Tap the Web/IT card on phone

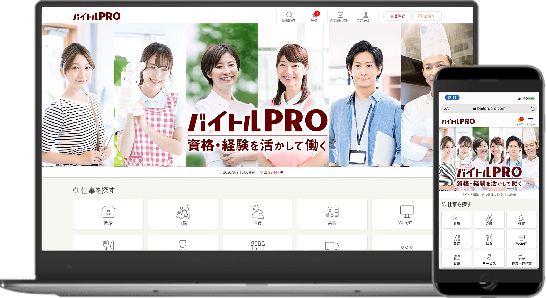[x=521, y=239]
